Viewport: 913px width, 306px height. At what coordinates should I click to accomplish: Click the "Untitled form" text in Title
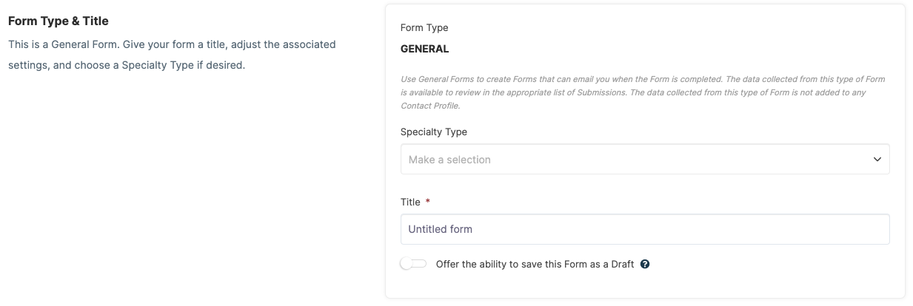(441, 229)
